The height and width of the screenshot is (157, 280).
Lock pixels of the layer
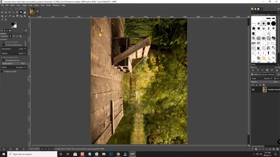[x=257, y=85]
